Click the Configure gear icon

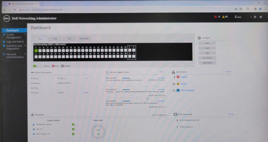pyautogui.click(x=199, y=38)
